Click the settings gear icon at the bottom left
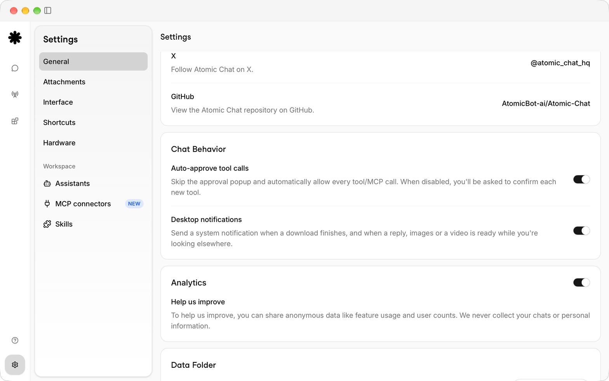 click(x=15, y=365)
